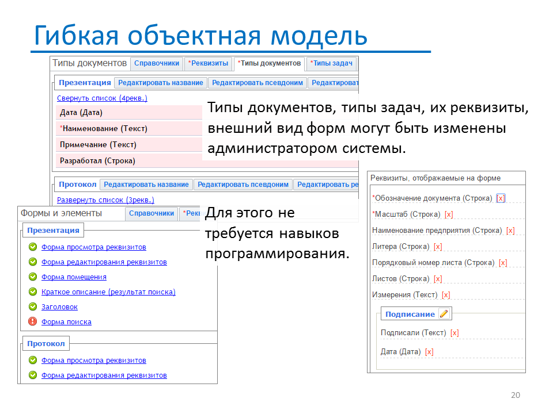Click the pencil edit icon next to Подписание
Image resolution: width=553 pixels, height=414 pixels.
(x=444, y=314)
